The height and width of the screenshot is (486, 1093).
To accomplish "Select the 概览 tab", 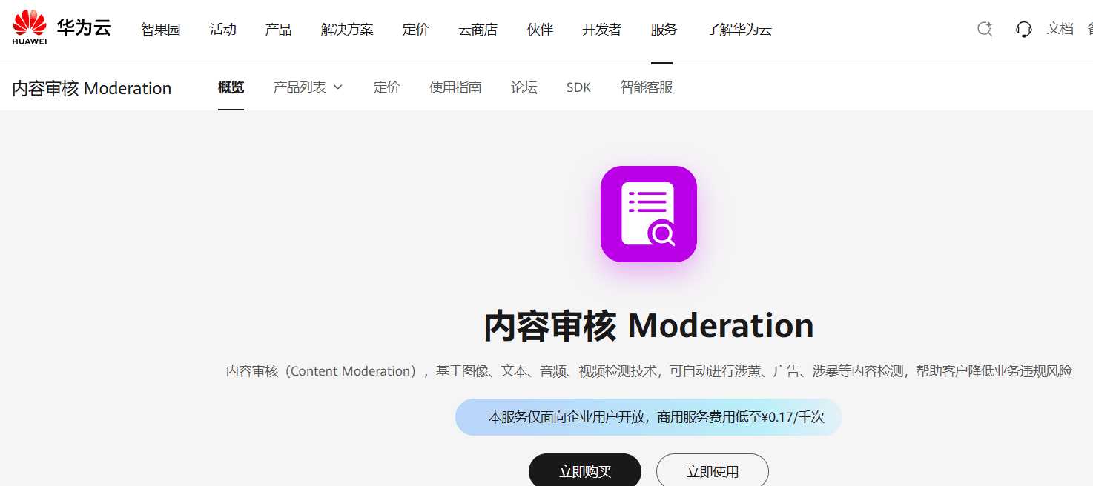I will (231, 87).
